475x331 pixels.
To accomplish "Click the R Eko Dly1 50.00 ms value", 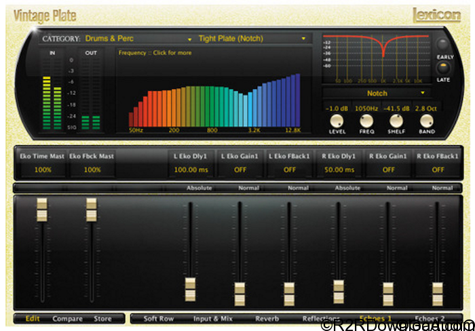I will (x=339, y=170).
